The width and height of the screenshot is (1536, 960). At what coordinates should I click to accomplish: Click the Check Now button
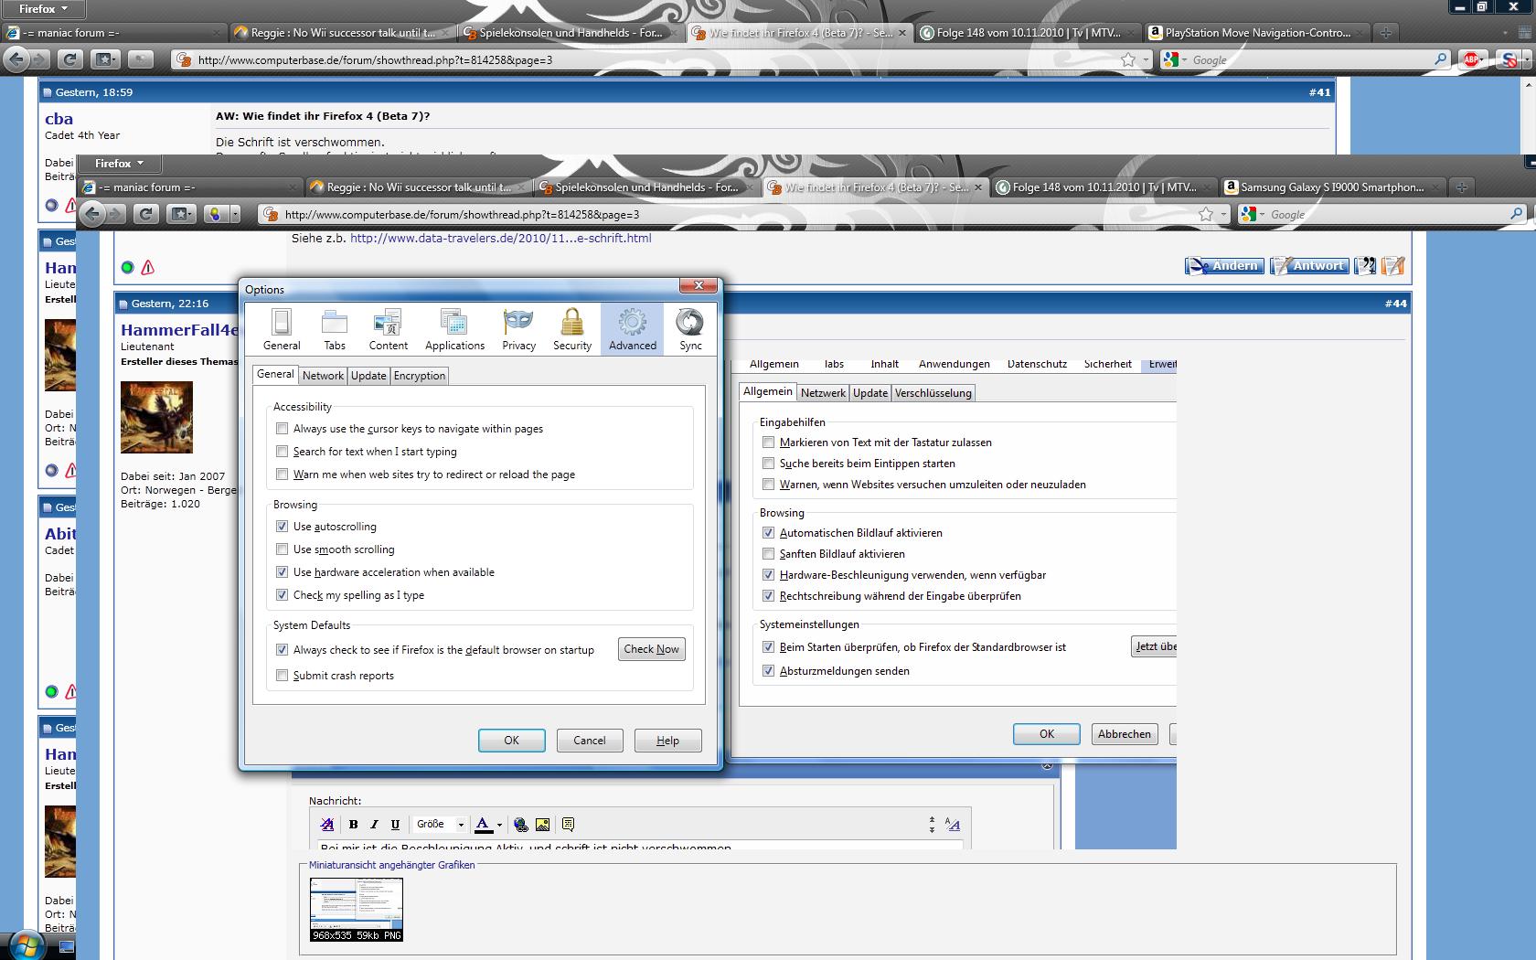click(652, 649)
